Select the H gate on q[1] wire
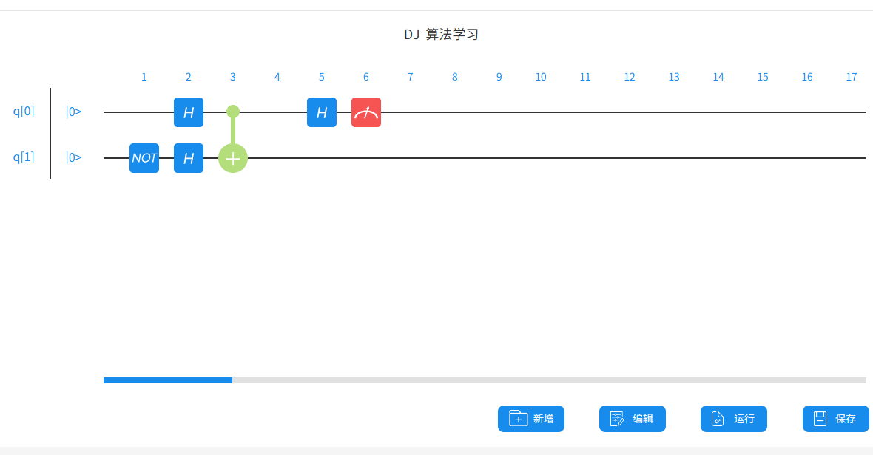The image size is (873, 455). [189, 158]
